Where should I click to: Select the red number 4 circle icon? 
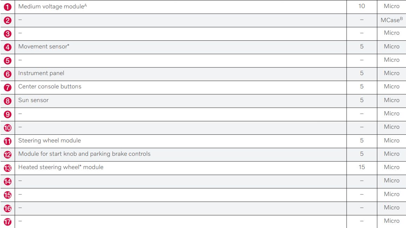[x=7, y=47]
